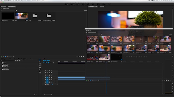Expand the Presets folder in Effects
This screenshot has height=97, width=174.
coord(1,63)
